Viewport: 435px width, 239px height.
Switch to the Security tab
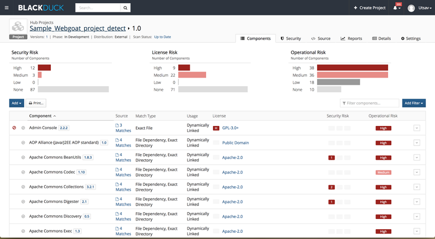[x=291, y=39]
